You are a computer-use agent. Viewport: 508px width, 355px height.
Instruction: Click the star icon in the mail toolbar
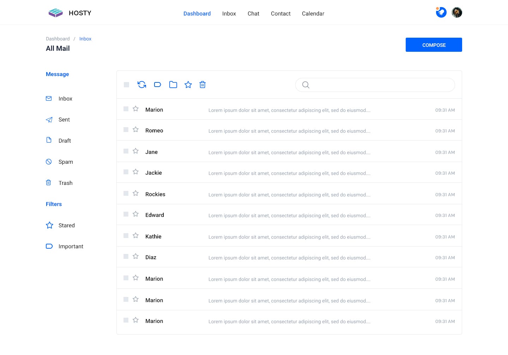coord(188,85)
